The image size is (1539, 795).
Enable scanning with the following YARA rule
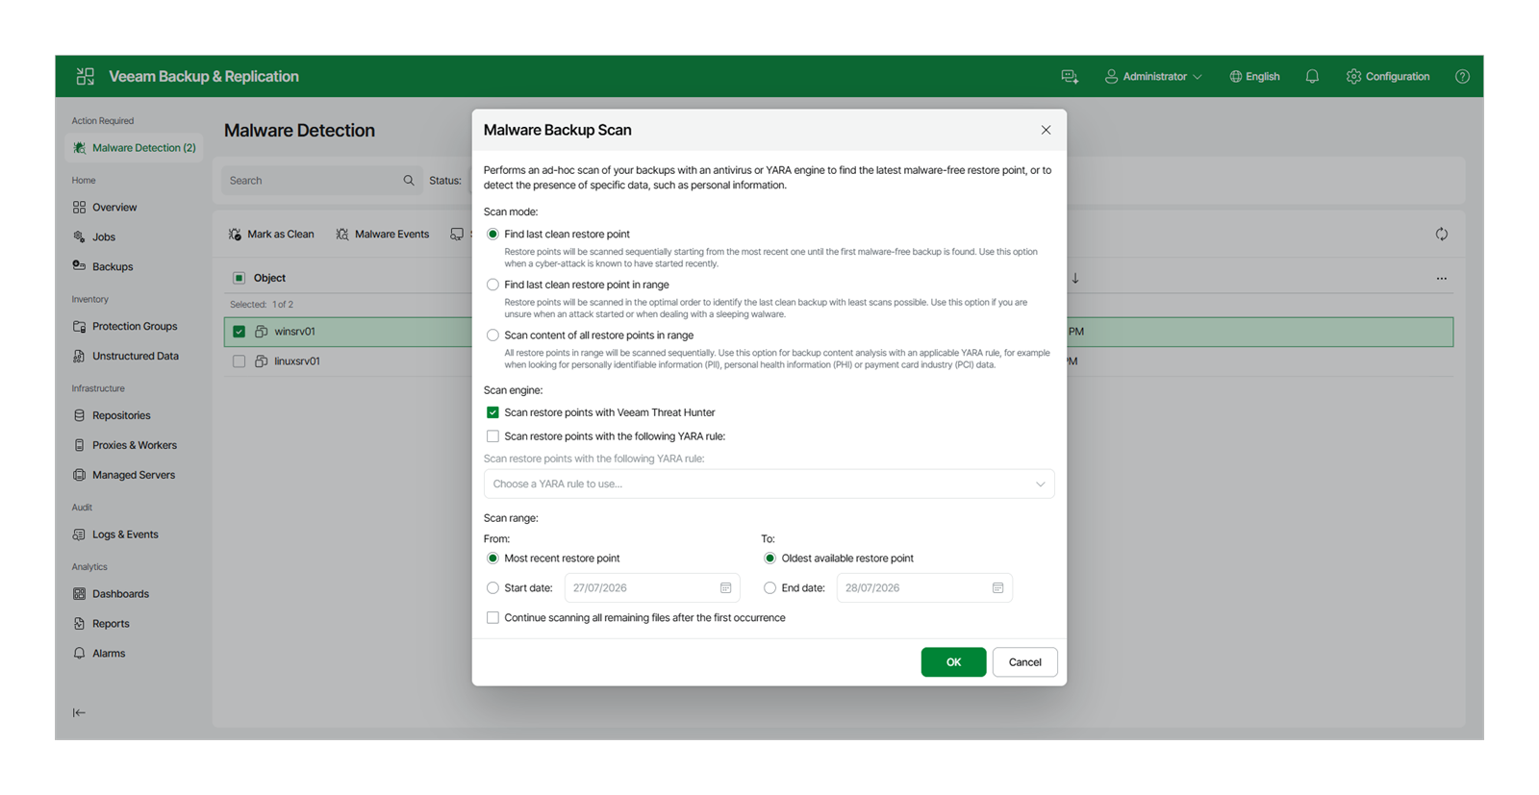coord(492,436)
